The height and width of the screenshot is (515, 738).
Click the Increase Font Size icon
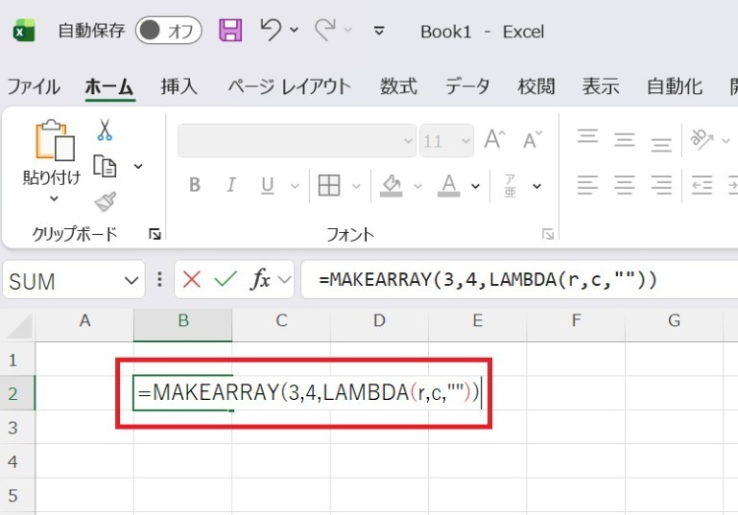[494, 139]
